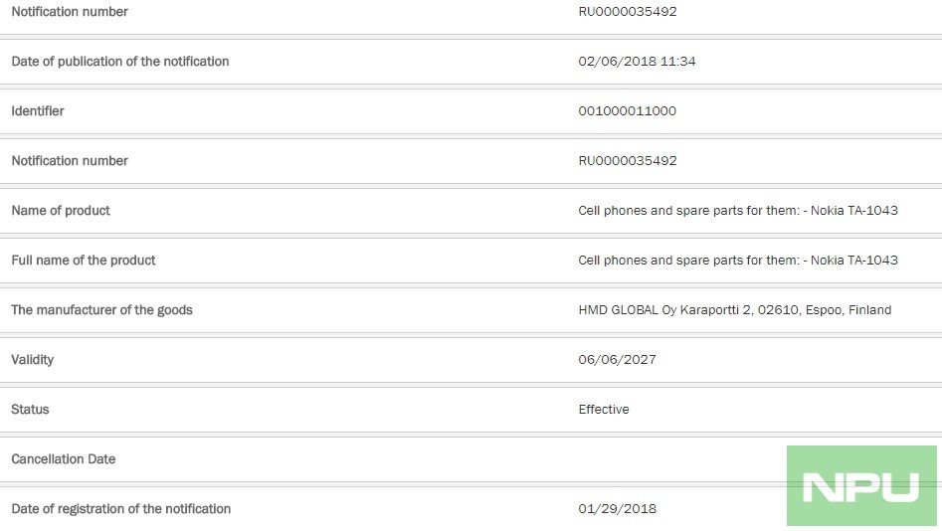The height and width of the screenshot is (531, 942).
Task: Select the first notification number RU0000035492
Action: pos(628,11)
